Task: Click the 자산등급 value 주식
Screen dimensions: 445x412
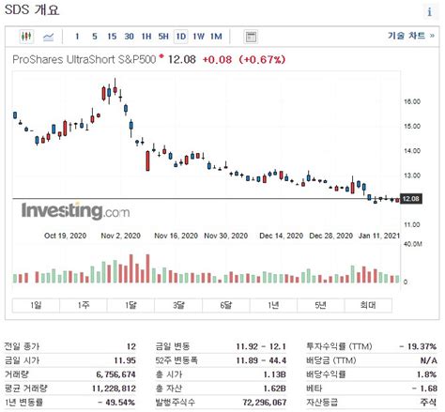Action: (428, 403)
